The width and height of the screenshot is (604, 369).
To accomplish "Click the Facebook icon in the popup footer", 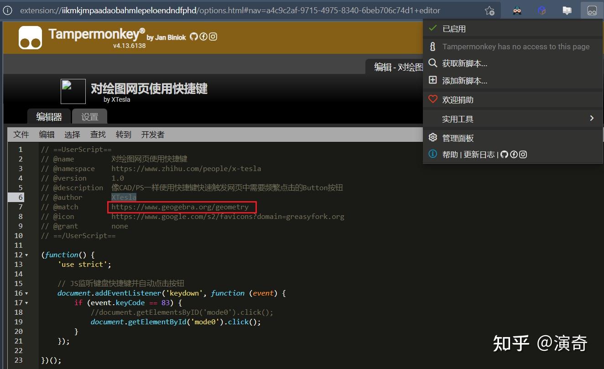I will [x=514, y=155].
